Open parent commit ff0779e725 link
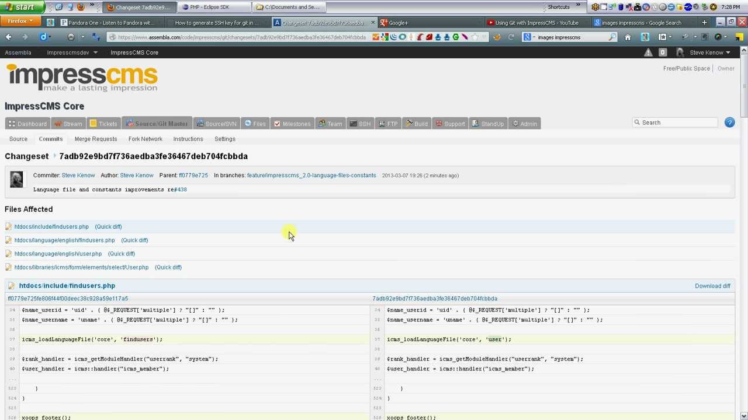Viewport: 748px width, 420px height. click(193, 176)
